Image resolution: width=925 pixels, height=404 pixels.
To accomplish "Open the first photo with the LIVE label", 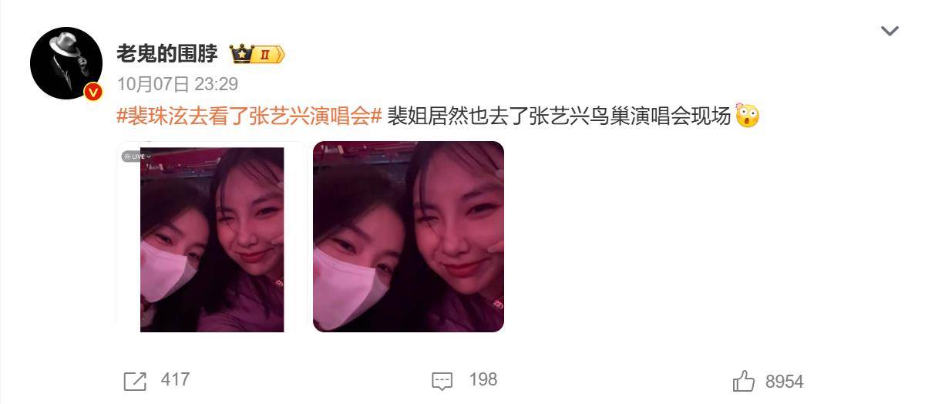I will pos(212,237).
